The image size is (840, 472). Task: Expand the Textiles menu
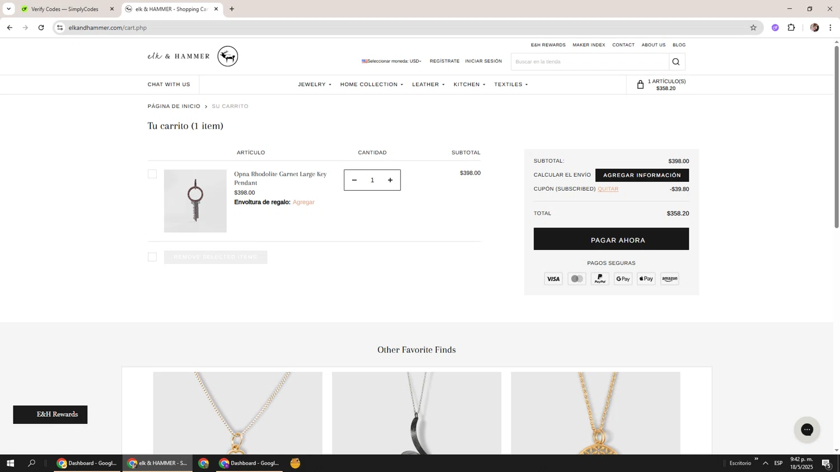pos(511,84)
